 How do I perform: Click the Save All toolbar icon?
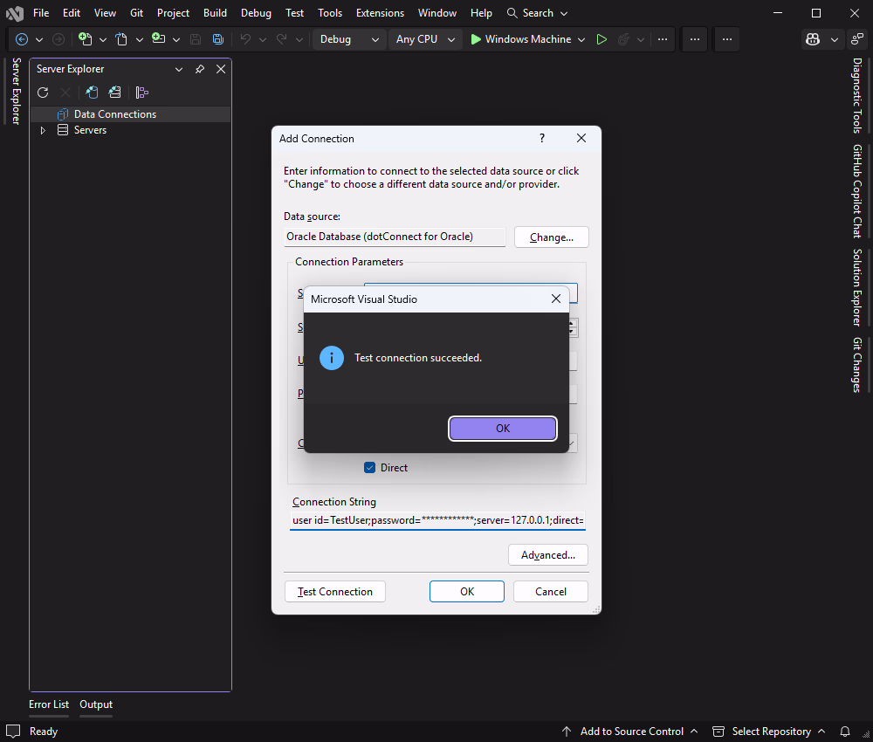217,39
